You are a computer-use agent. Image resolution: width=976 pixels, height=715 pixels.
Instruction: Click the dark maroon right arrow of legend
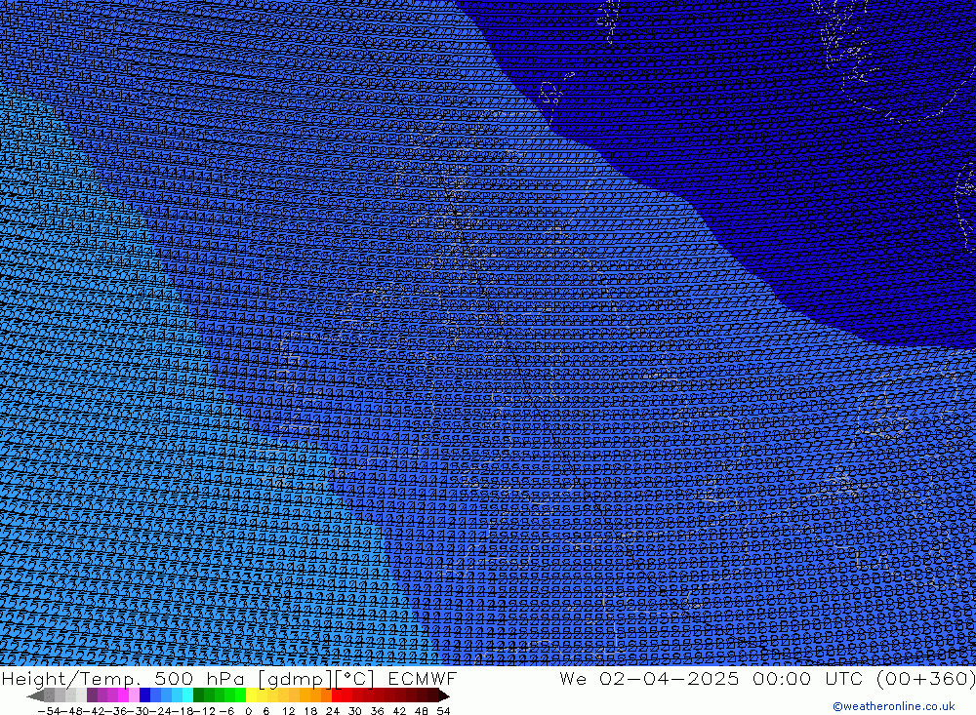point(444,695)
